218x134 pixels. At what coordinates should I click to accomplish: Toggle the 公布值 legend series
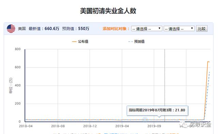[x=80, y=42]
